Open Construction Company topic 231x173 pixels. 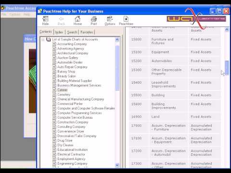73,122
